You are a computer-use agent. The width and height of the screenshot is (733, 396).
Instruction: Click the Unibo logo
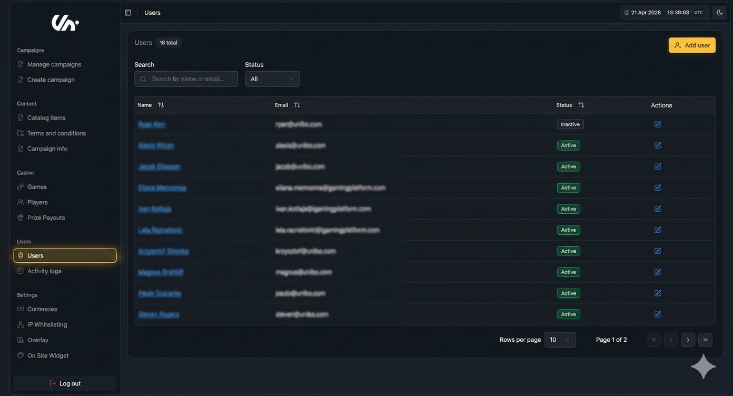pyautogui.click(x=65, y=23)
